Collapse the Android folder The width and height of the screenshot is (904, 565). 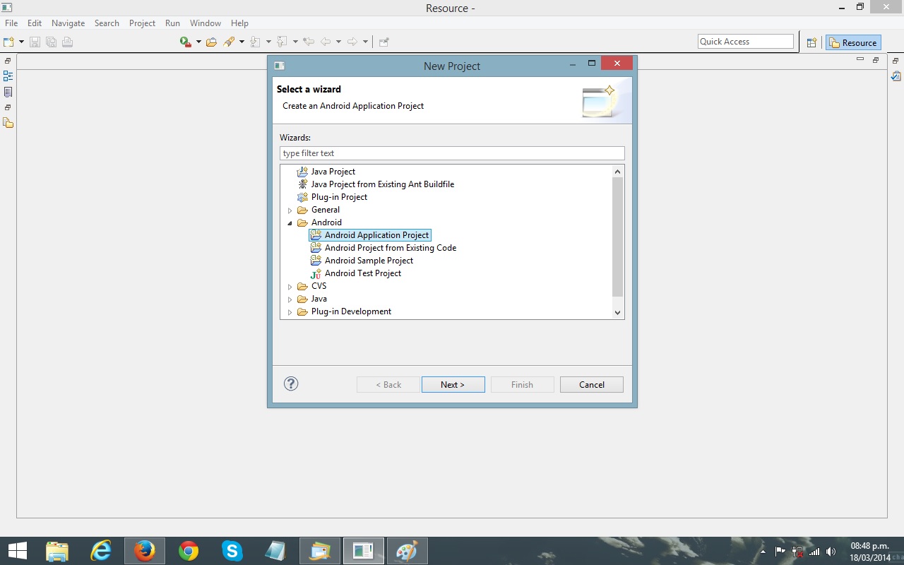pyautogui.click(x=290, y=223)
